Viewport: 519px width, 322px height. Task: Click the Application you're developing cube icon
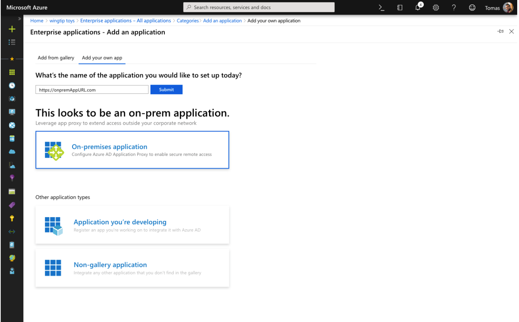(x=54, y=226)
